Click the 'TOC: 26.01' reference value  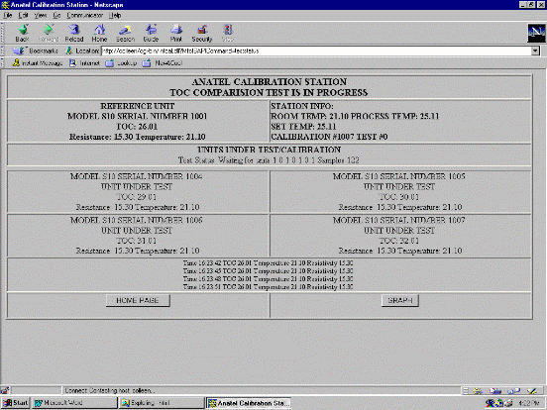click(x=137, y=127)
